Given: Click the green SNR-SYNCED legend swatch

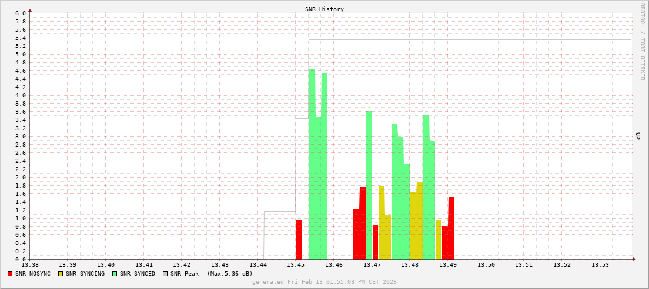Looking at the screenshot, I should point(115,274).
